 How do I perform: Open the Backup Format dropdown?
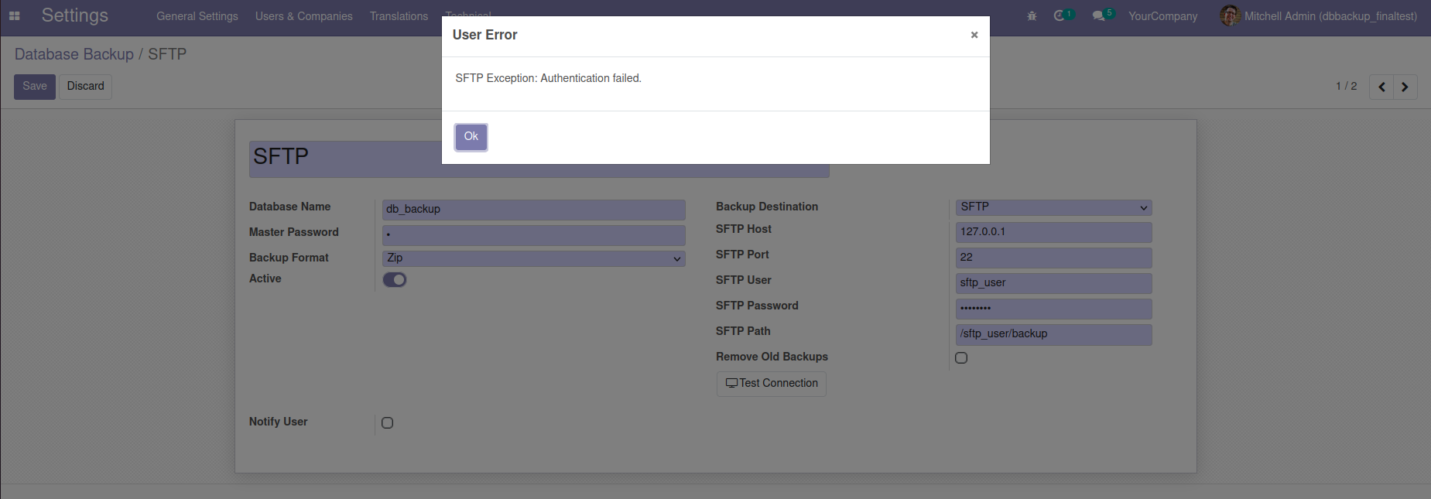click(534, 258)
